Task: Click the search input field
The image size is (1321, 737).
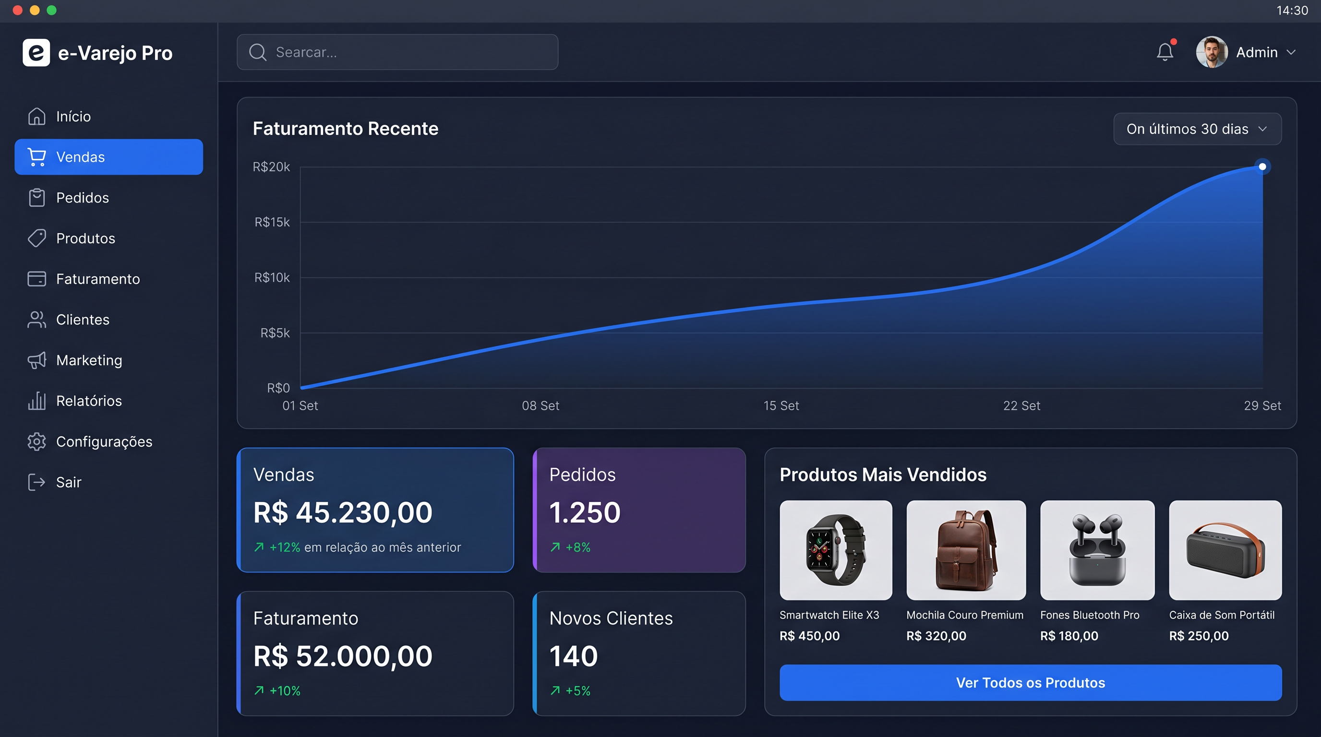Action: pos(397,52)
